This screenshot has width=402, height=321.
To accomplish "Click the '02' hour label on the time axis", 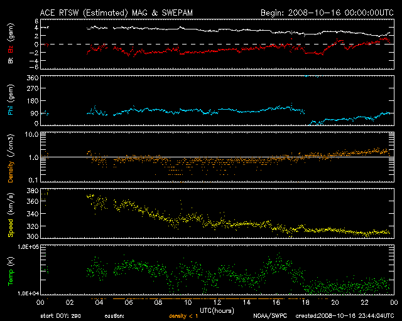I will tap(70, 302).
